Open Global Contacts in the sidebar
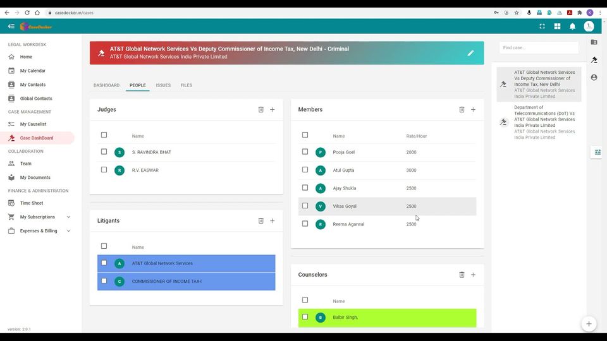Viewport: 607px width, 341px height. 37,99
